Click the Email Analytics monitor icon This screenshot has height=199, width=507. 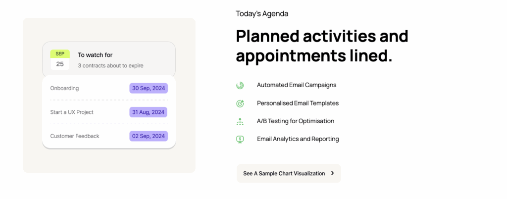click(240, 139)
